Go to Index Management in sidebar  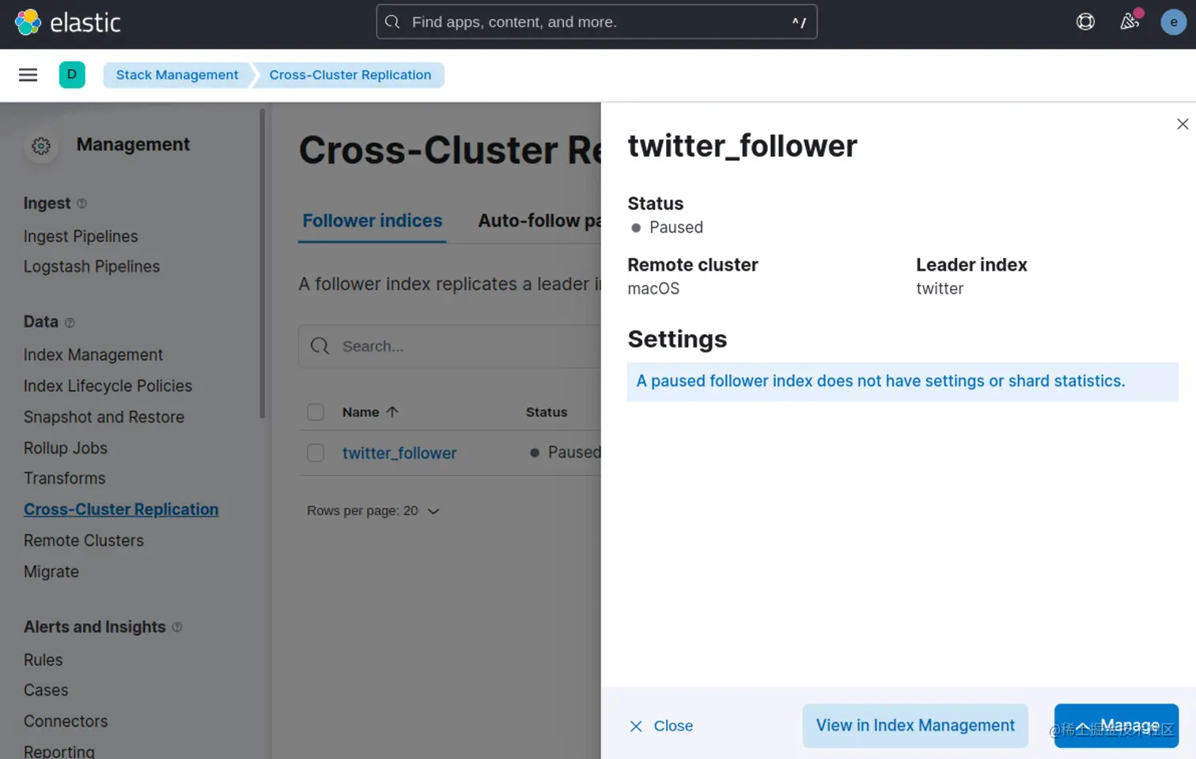click(93, 355)
